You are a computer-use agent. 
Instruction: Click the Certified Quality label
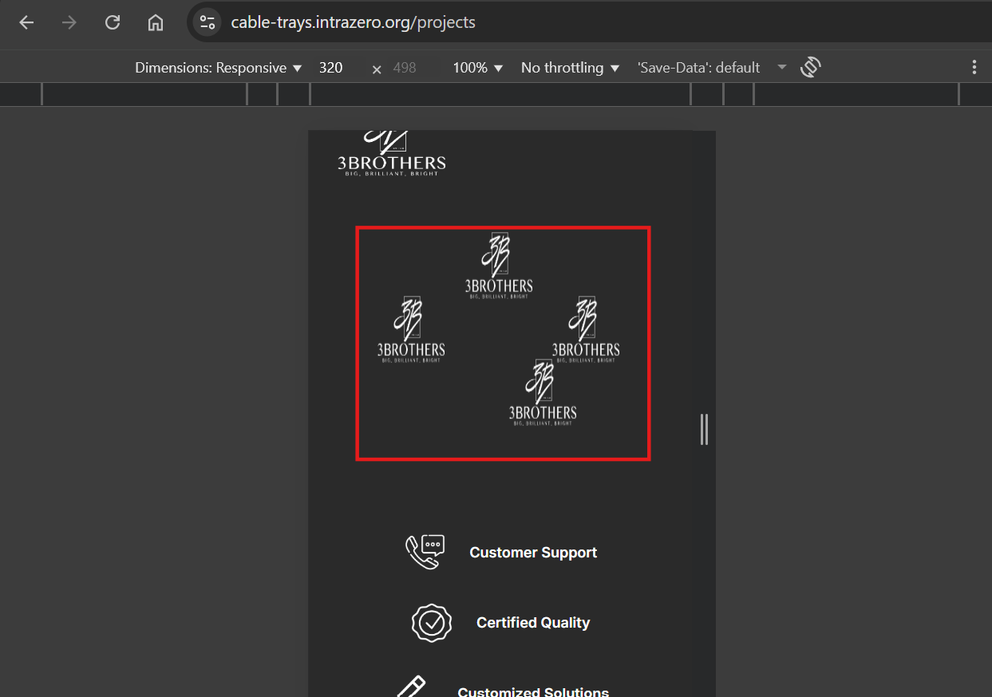533,623
